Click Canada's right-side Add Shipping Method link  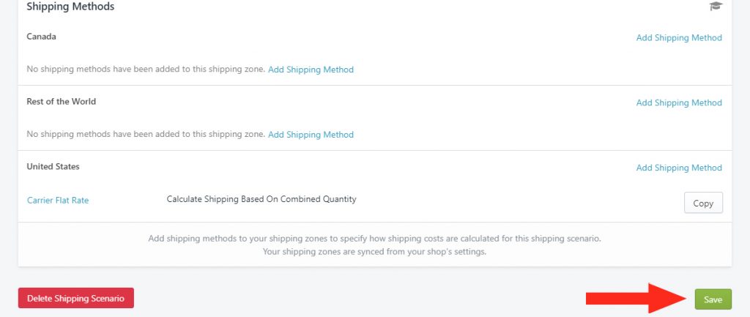679,38
